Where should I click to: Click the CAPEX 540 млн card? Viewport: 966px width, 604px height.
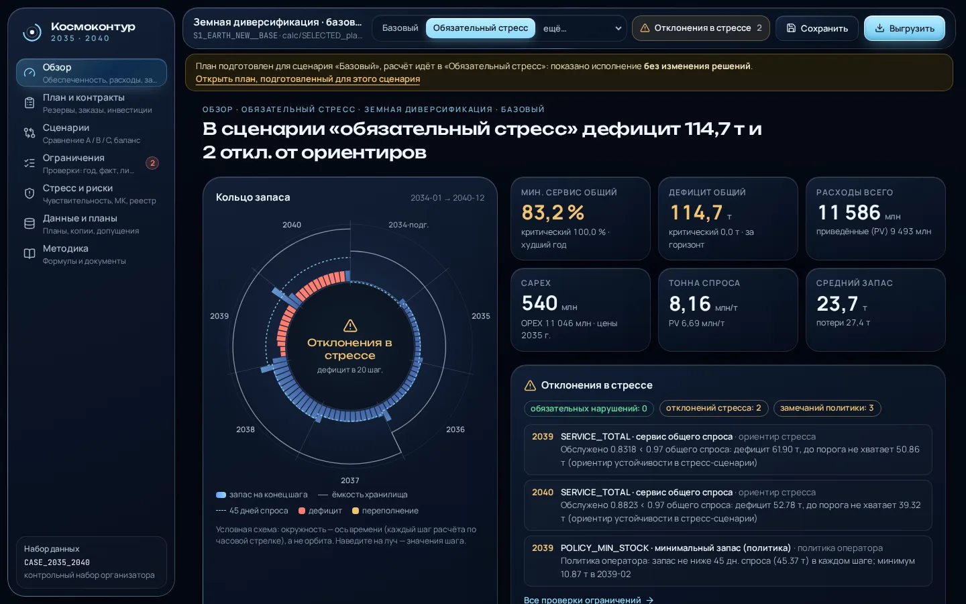pyautogui.click(x=580, y=310)
